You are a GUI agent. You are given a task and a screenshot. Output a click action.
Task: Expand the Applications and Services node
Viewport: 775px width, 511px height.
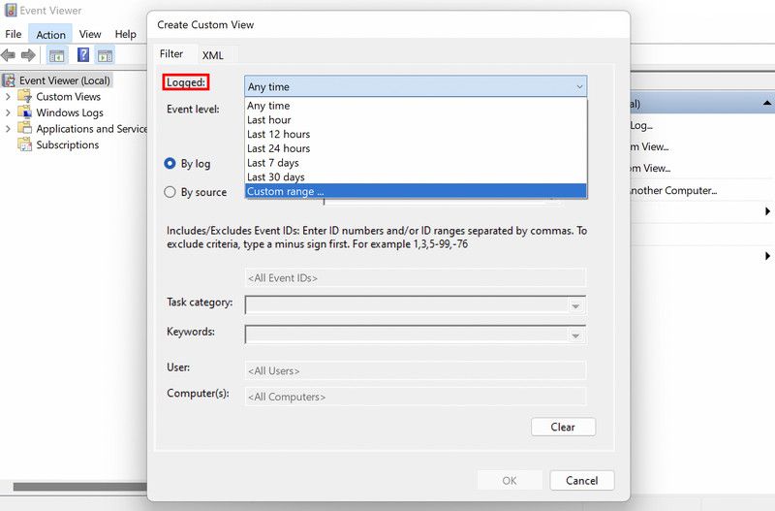9,129
